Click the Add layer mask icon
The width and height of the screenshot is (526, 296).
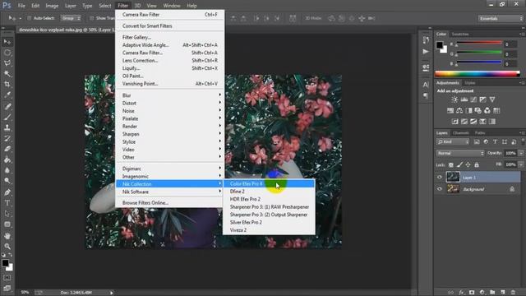(x=472, y=293)
